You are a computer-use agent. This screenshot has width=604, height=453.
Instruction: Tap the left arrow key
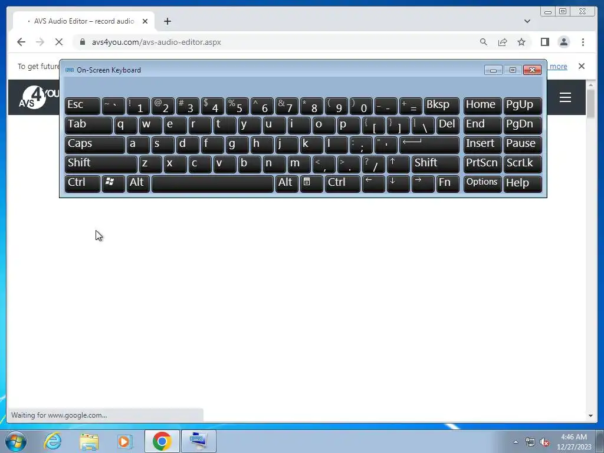point(373,183)
